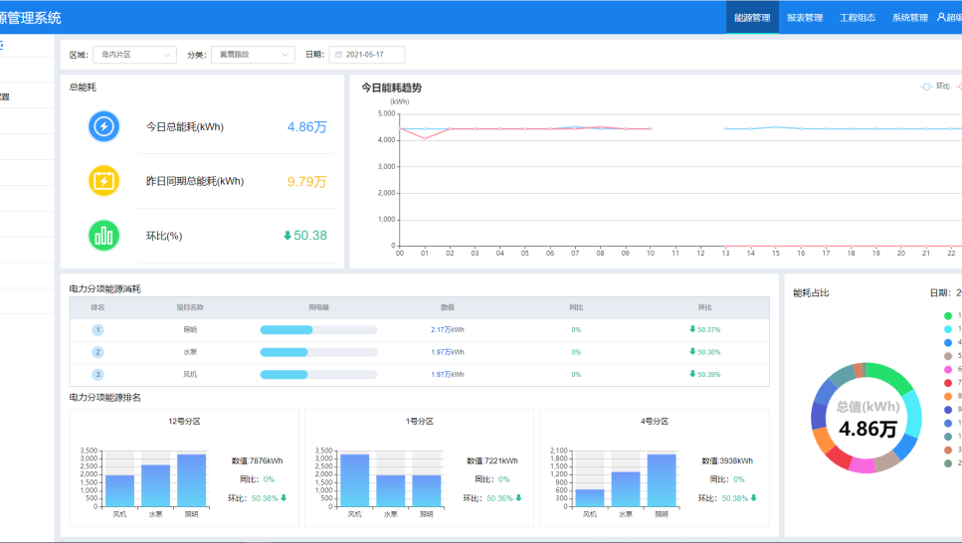The image size is (962, 543).
Task: Click rank 1 badge in 照明 row
Action: click(97, 330)
